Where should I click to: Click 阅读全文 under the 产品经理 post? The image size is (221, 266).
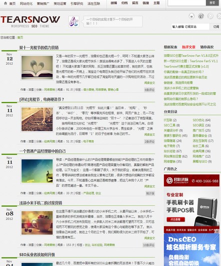pyautogui.click(x=149, y=186)
